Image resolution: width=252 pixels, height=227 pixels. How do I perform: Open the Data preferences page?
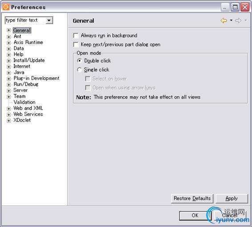tap(19, 48)
